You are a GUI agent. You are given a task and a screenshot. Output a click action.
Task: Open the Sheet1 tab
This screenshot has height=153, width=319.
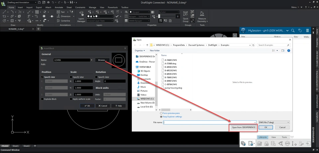16,146
